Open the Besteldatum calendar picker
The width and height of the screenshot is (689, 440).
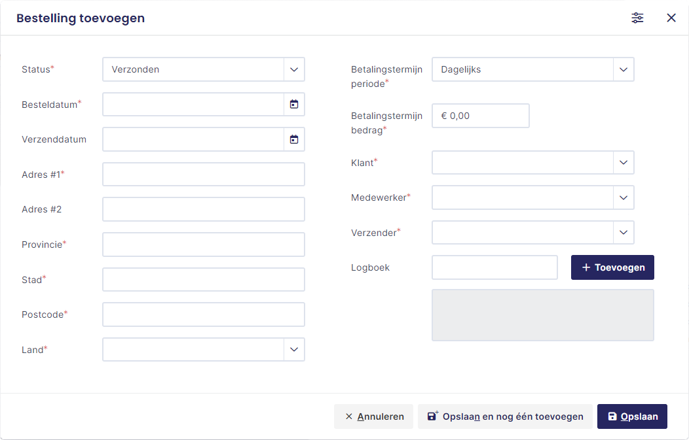tap(294, 105)
